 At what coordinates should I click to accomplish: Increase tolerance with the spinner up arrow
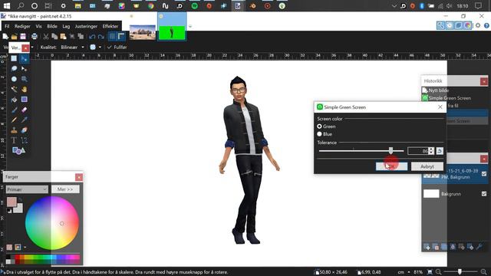coord(431,149)
